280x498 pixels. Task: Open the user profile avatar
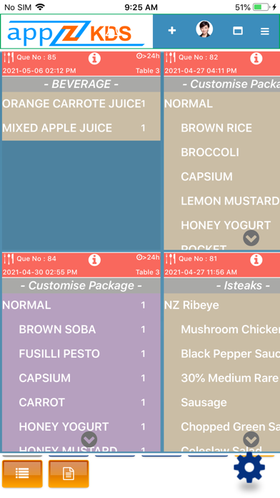coord(204,29)
